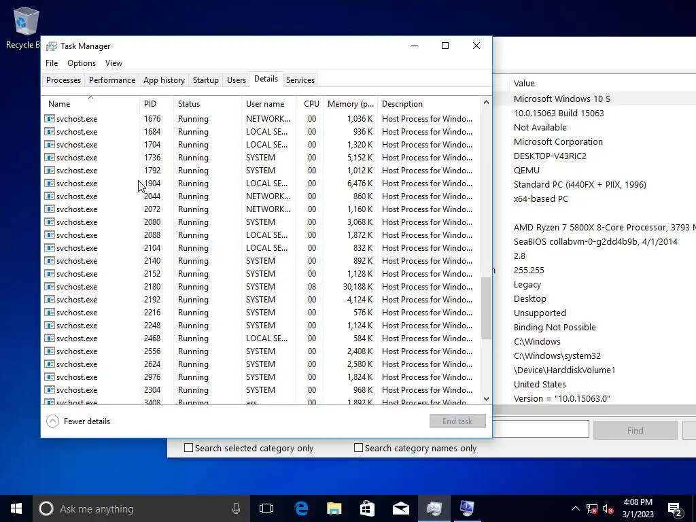
Task: Sort by the Memory column header
Action: click(x=351, y=103)
